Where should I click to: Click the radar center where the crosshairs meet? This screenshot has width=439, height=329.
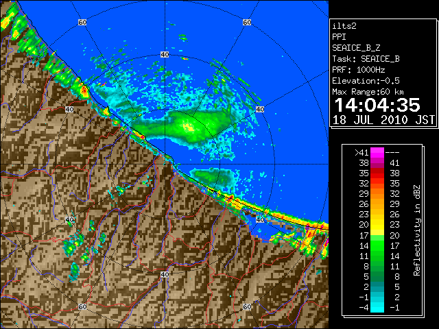[x=165, y=164]
